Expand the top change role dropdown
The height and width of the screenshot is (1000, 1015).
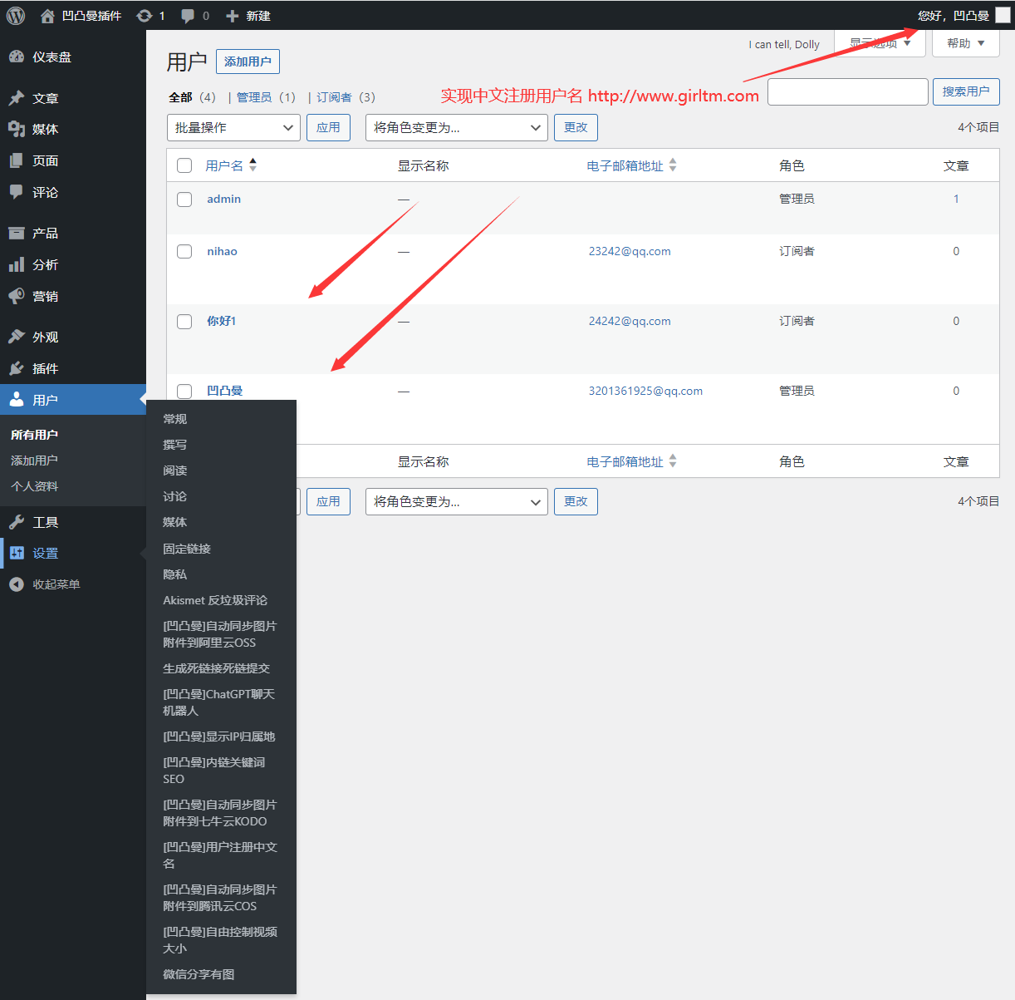click(456, 128)
